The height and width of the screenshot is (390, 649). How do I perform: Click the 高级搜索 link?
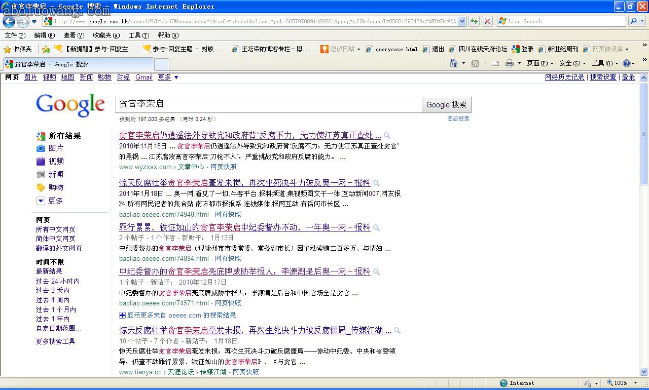pos(458,119)
